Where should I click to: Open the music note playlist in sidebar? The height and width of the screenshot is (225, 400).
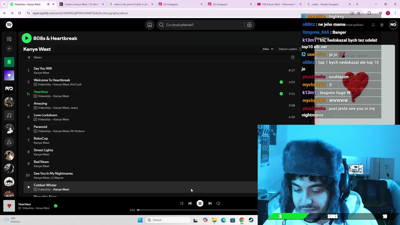(x=9, y=115)
